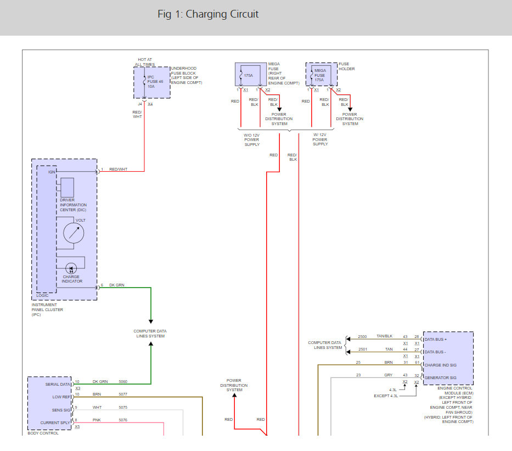512x451 pixels.
Task: Click circuit number '2500'
Action: (362, 336)
